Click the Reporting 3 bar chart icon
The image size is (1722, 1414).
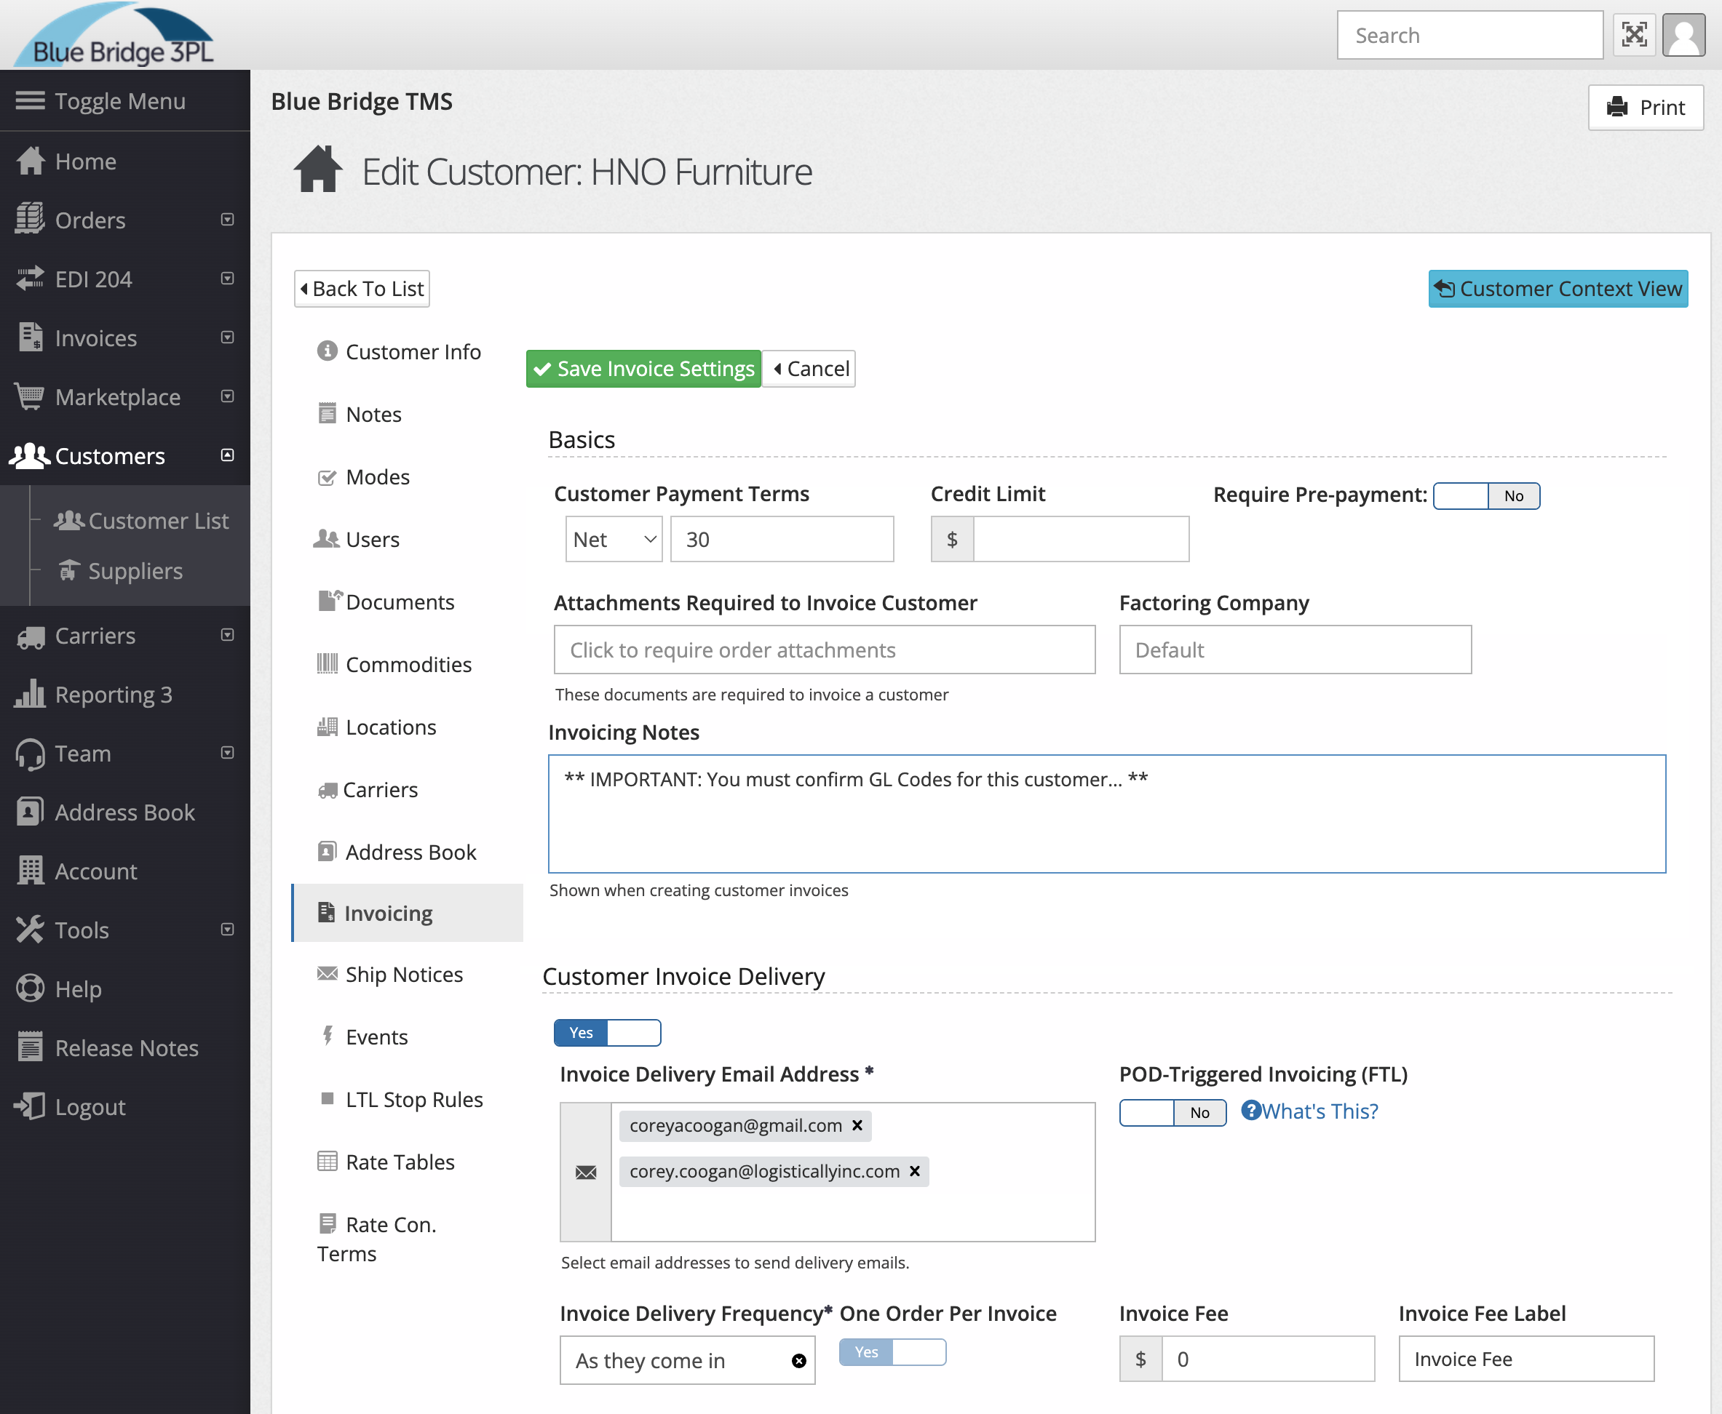[30, 694]
